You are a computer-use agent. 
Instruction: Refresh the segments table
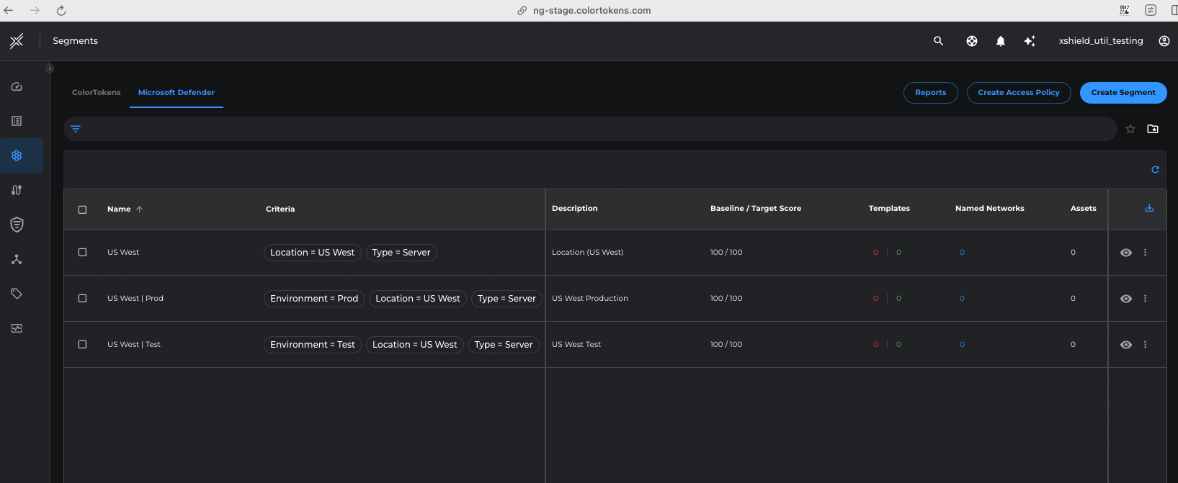pyautogui.click(x=1155, y=170)
